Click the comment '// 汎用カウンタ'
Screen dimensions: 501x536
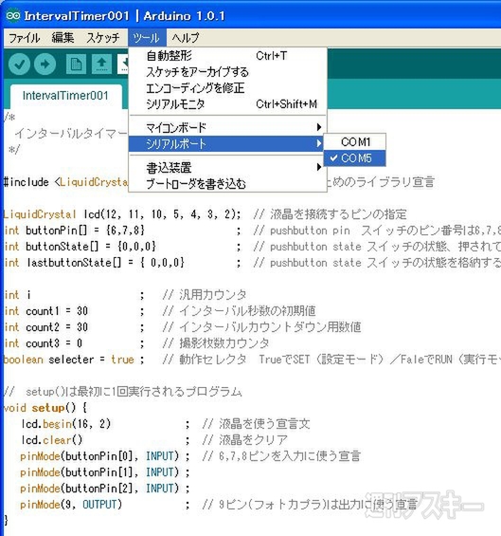(x=205, y=295)
